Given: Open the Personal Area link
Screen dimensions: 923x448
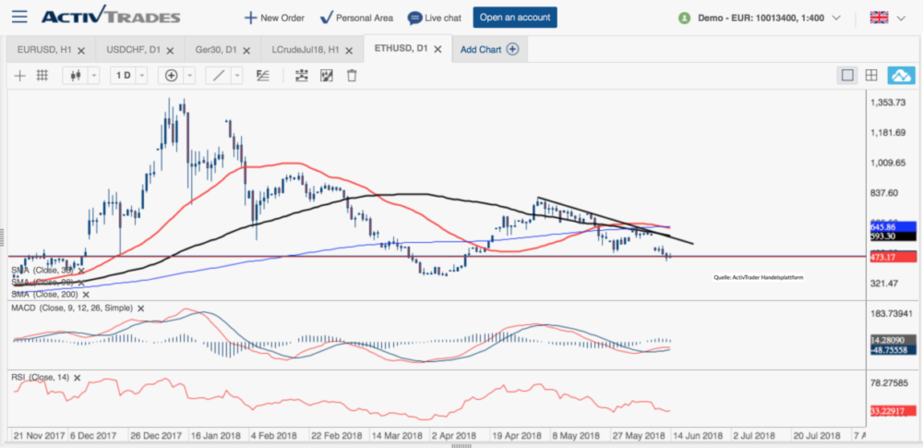Looking at the screenshot, I should (356, 18).
